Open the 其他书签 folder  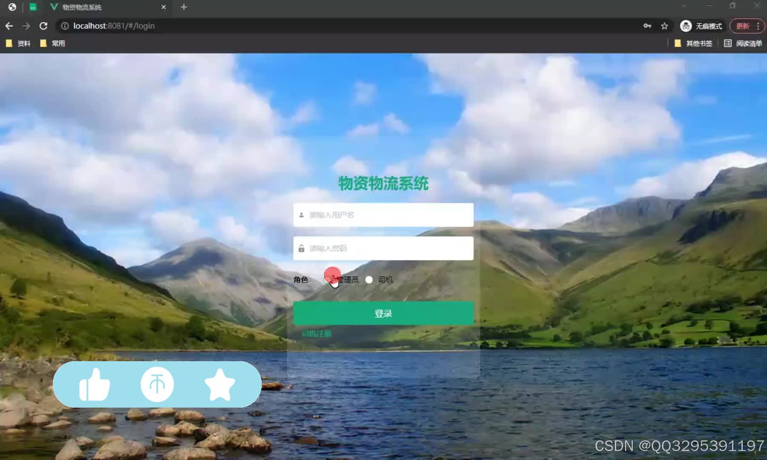click(x=693, y=43)
